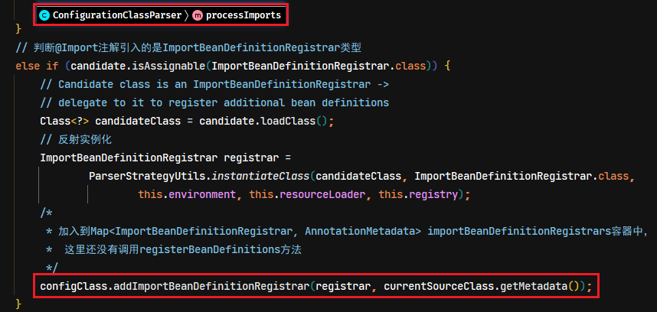Select processImports in the breadcrumb
The height and width of the screenshot is (312, 657).
click(244, 15)
